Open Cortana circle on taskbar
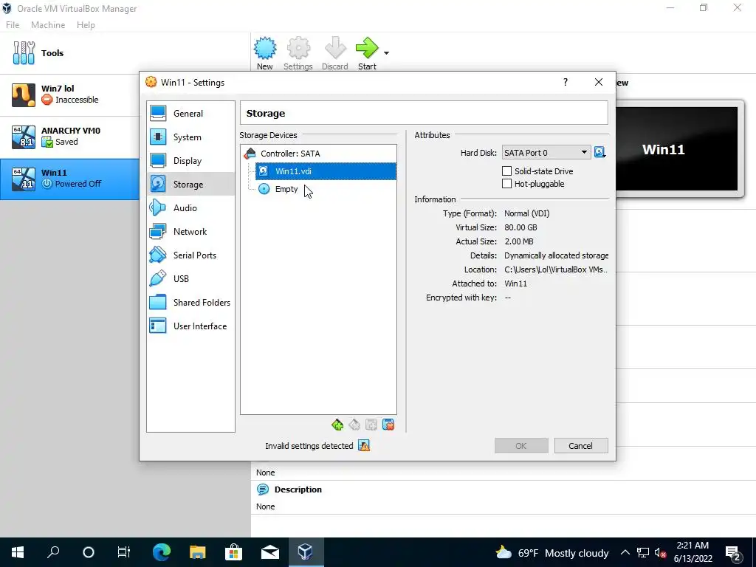This screenshot has height=567, width=756. tap(89, 552)
